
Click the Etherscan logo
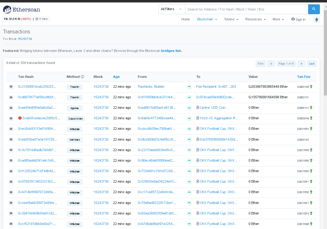[22, 10]
